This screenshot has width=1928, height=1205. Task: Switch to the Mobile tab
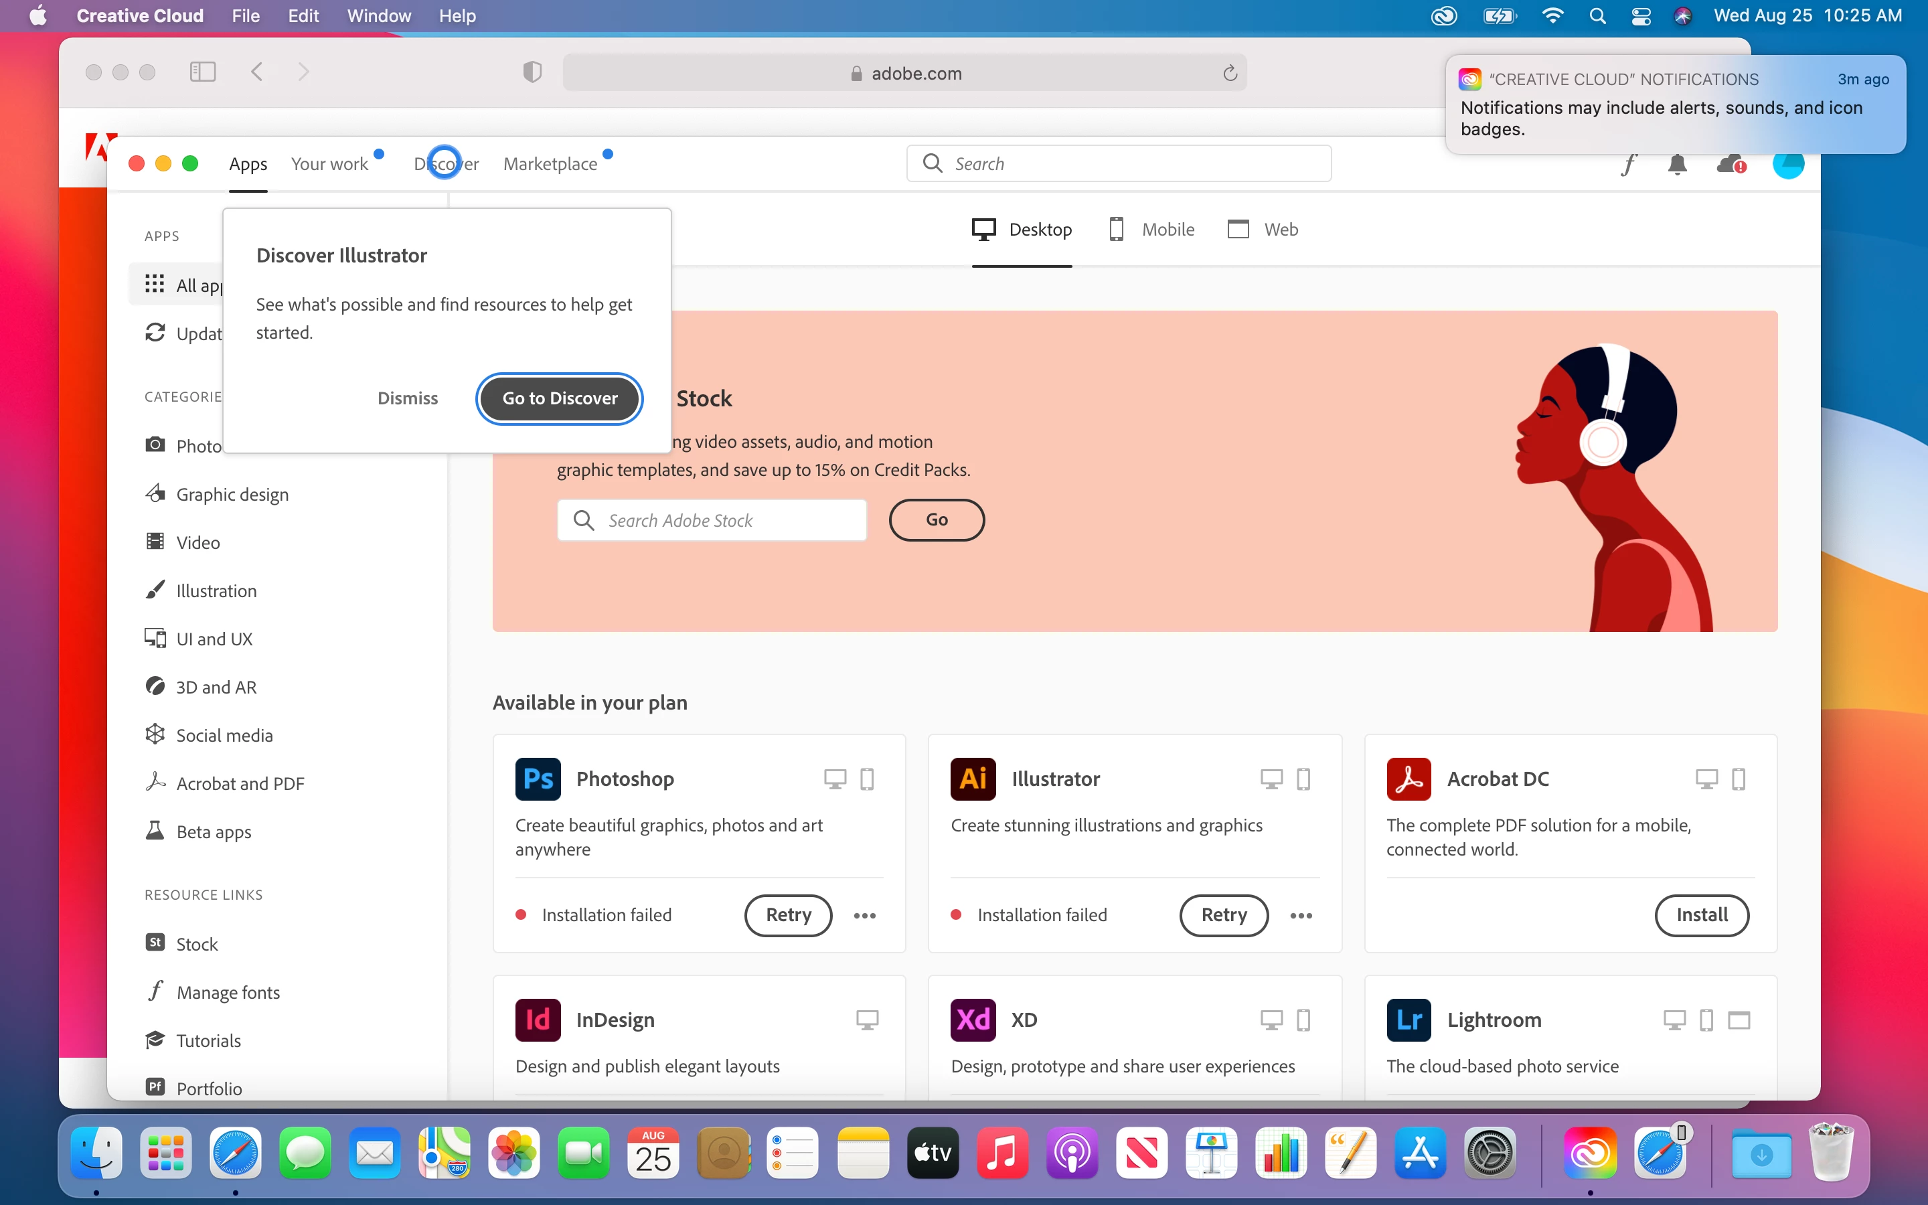(x=1151, y=230)
